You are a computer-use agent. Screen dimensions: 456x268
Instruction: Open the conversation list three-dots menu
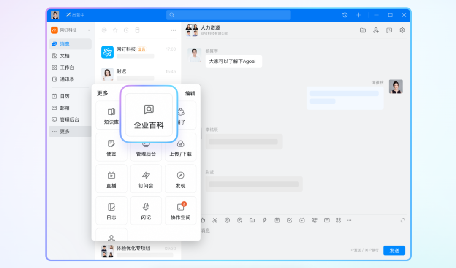tap(174, 30)
